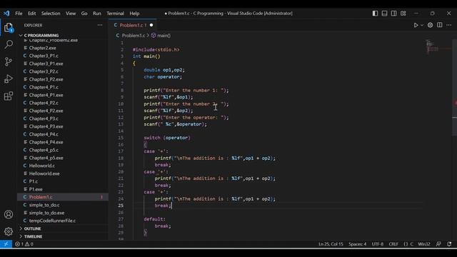This screenshot has width=457, height=257.
Task: Open the View menu
Action: 71,14
